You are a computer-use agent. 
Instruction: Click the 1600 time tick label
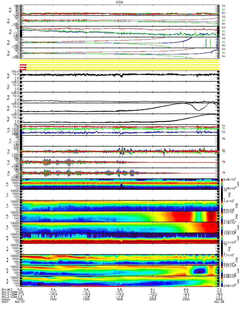click(86, 300)
